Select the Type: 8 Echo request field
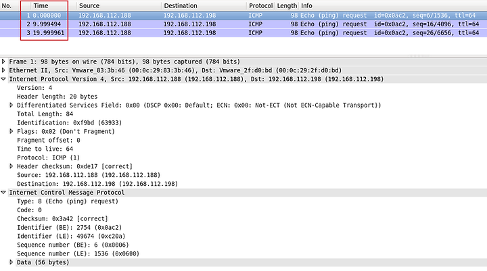This screenshot has height=271, width=487. pyautogui.click(x=68, y=201)
